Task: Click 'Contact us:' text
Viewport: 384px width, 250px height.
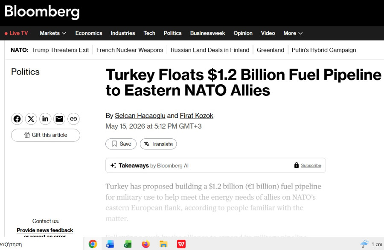Action: pyautogui.click(x=46, y=221)
